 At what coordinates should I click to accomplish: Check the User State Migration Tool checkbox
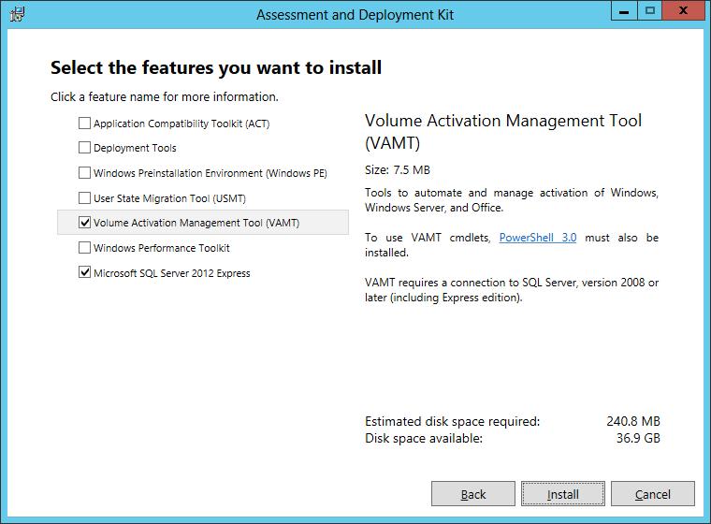click(x=85, y=198)
